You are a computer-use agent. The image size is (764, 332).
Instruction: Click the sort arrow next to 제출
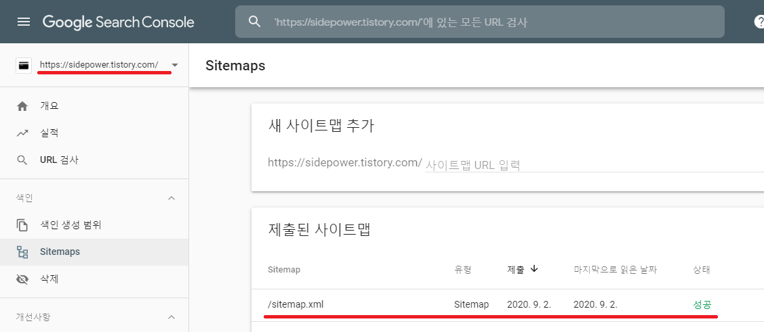click(534, 269)
